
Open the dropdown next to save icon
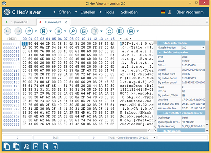point(138,31)
